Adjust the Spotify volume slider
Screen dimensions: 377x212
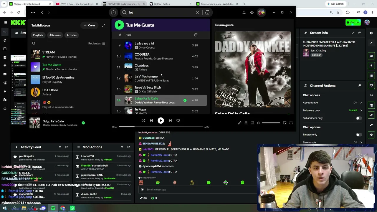click(x=271, y=123)
